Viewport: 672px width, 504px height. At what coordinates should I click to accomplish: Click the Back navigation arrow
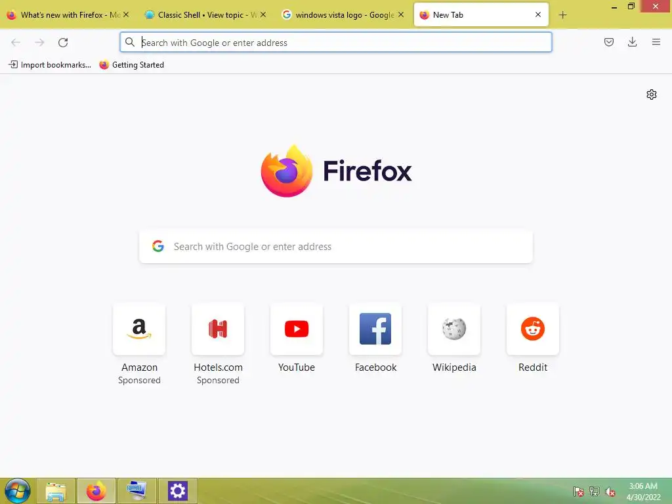16,42
